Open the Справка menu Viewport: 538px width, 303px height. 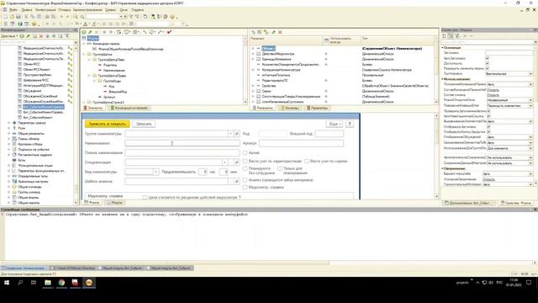[137, 10]
